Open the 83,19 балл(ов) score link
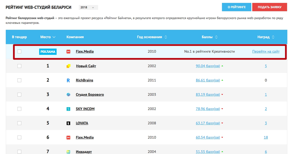Screen dimensions: 295x154 click(x=208, y=94)
